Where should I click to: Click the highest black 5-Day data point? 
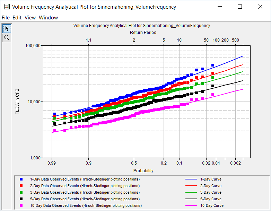point(213,86)
